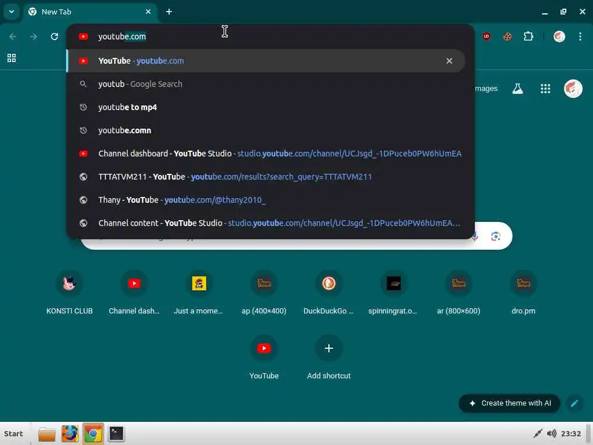Open the volume tray icon
This screenshot has width=593, height=445.
pos(551,433)
